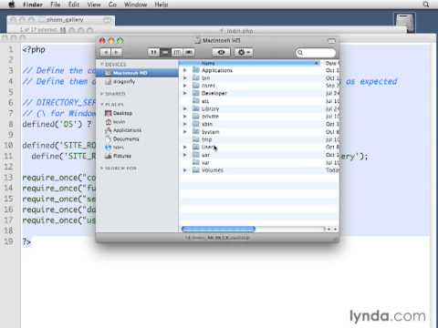The height and width of the screenshot is (328, 438).
Task: Open the Go menu
Action: pos(112,5)
